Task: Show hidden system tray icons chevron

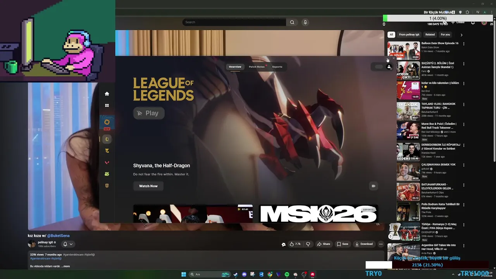Action: click(453, 274)
